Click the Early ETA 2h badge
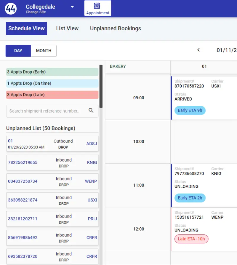The width and height of the screenshot is (237, 265). click(x=190, y=198)
